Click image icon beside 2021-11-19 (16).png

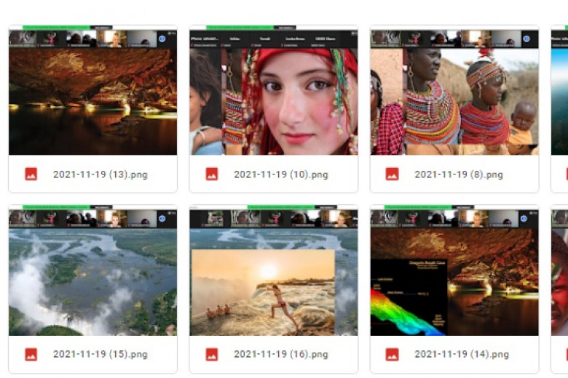212,354
